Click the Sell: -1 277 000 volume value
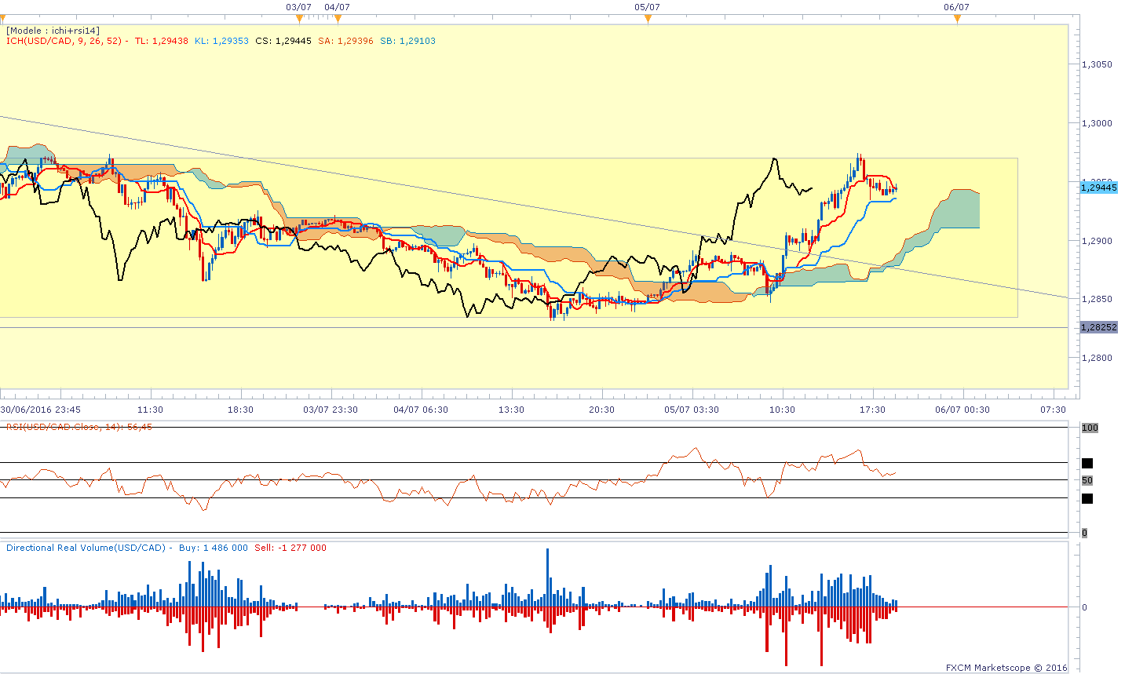 tap(290, 548)
